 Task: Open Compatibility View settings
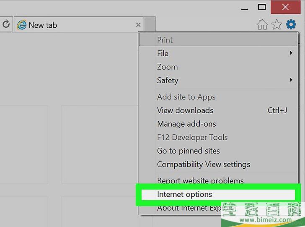point(218,164)
